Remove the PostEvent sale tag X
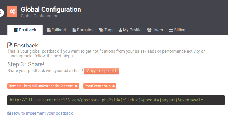This screenshot has height=123, width=228. coord(114,86)
